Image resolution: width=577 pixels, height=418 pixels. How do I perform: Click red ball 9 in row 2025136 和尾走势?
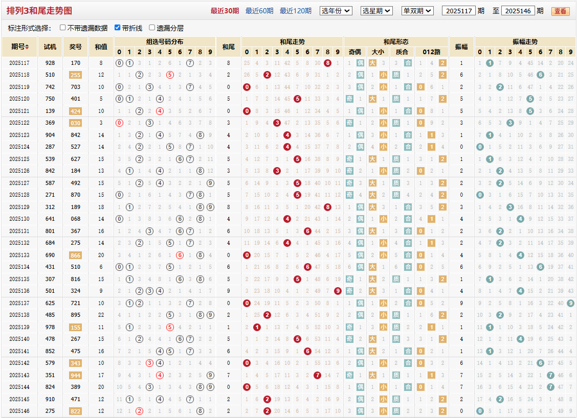tap(338, 291)
